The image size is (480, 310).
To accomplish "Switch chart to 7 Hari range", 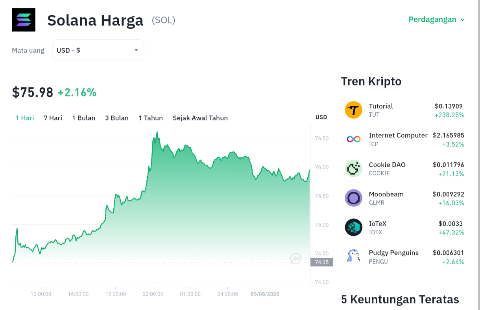I will pyautogui.click(x=53, y=118).
